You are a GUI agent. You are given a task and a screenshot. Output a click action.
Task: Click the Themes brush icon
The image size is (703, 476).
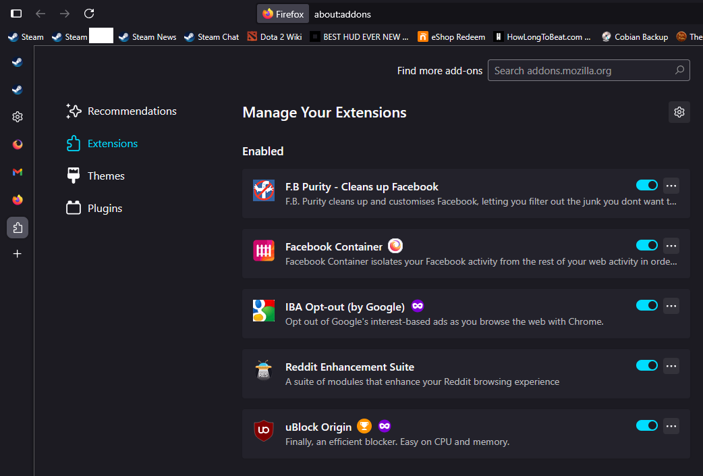pyautogui.click(x=73, y=176)
